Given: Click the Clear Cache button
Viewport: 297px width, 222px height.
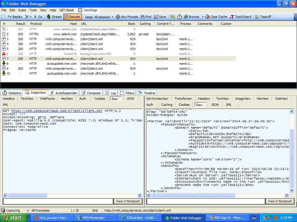Looking at the screenshot, I should click(x=216, y=17).
